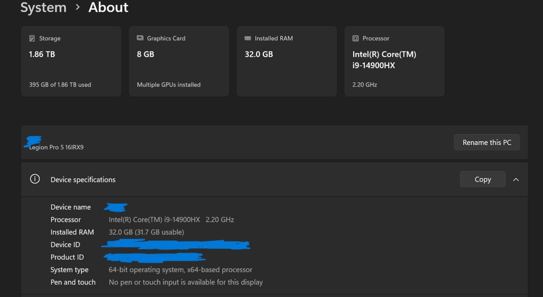Select the Legion Pro 5 16IRX9 model text
This screenshot has width=543, height=297.
click(56, 147)
